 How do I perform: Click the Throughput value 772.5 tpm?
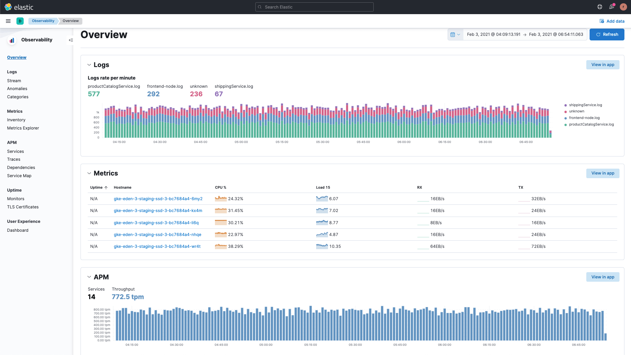(128, 297)
